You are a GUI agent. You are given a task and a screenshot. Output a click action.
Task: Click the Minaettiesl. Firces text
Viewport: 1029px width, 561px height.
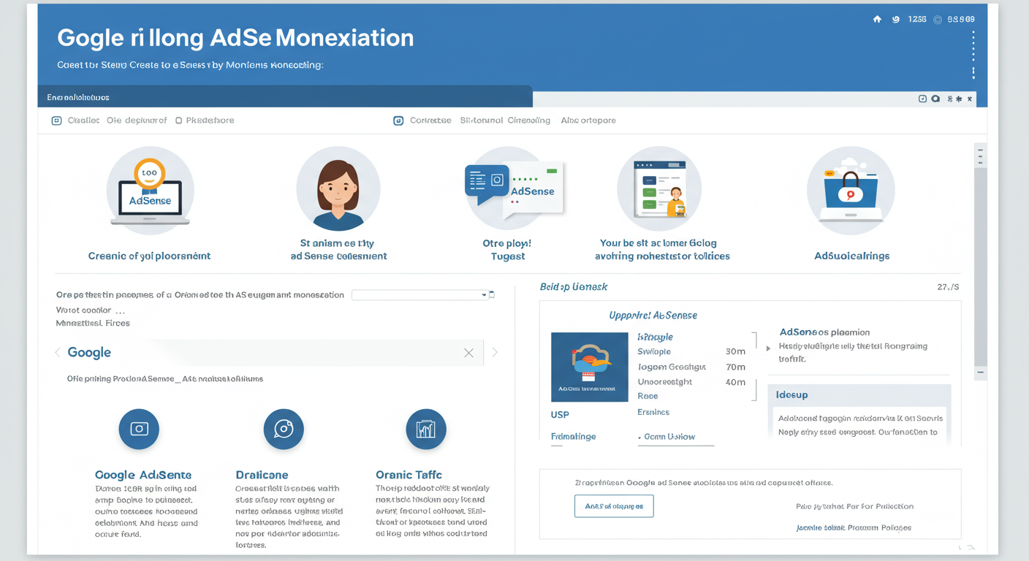tap(93, 323)
